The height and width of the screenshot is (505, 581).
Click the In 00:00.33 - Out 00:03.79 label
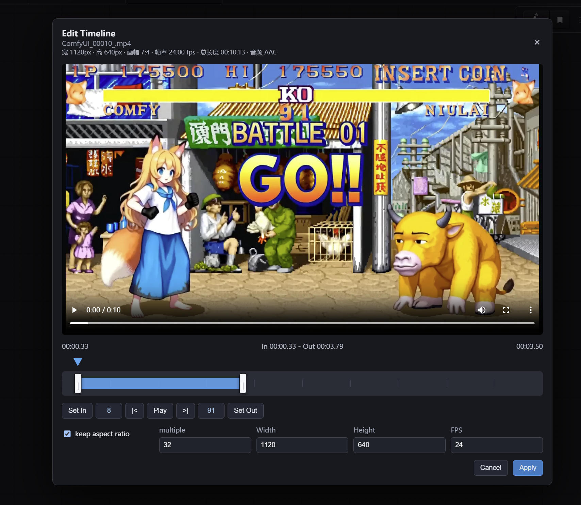302,346
